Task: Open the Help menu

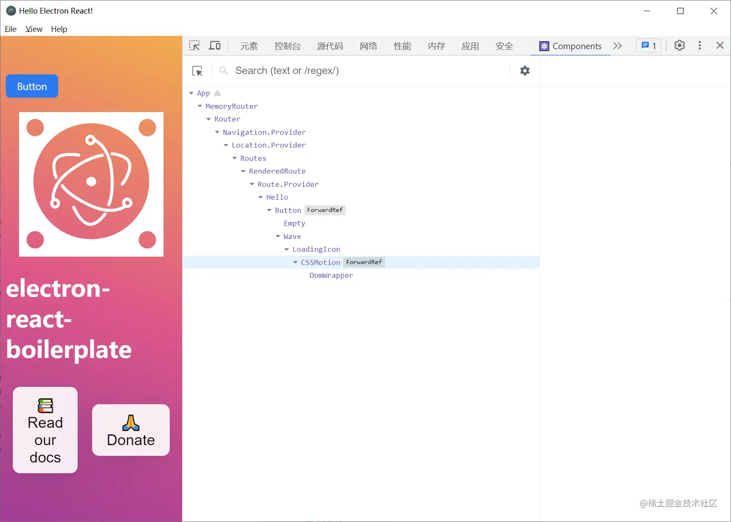Action: (59, 29)
